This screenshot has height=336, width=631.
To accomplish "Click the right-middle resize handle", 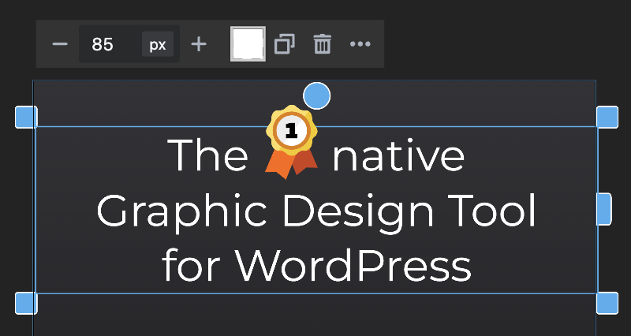I will pyautogui.click(x=604, y=209).
